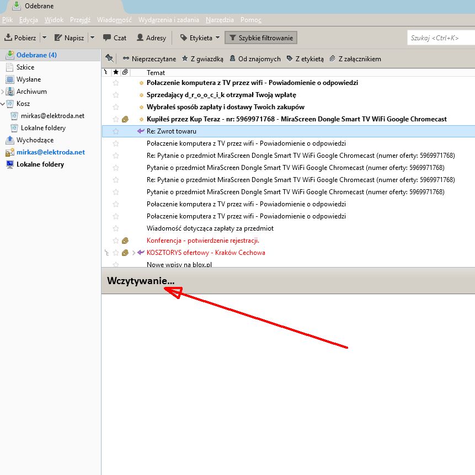475x475 pixels.
Task: Open the Przejdź menu
Action: (80, 20)
